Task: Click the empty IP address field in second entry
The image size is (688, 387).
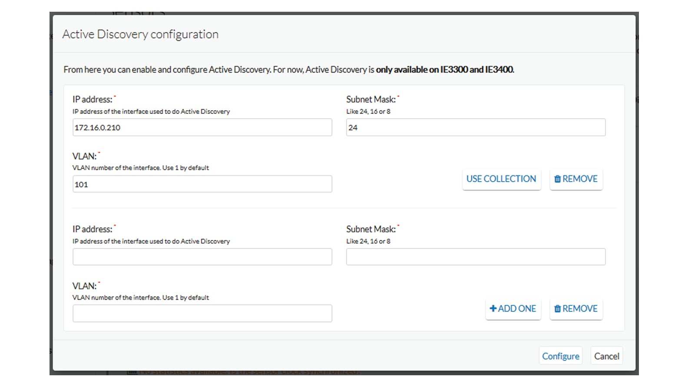Action: [202, 257]
